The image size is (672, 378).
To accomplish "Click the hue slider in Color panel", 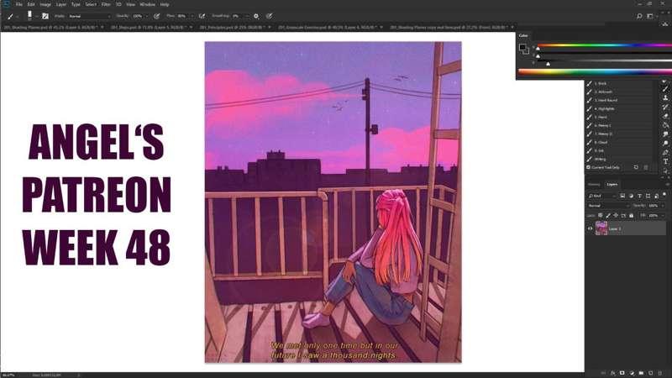I will point(604,45).
